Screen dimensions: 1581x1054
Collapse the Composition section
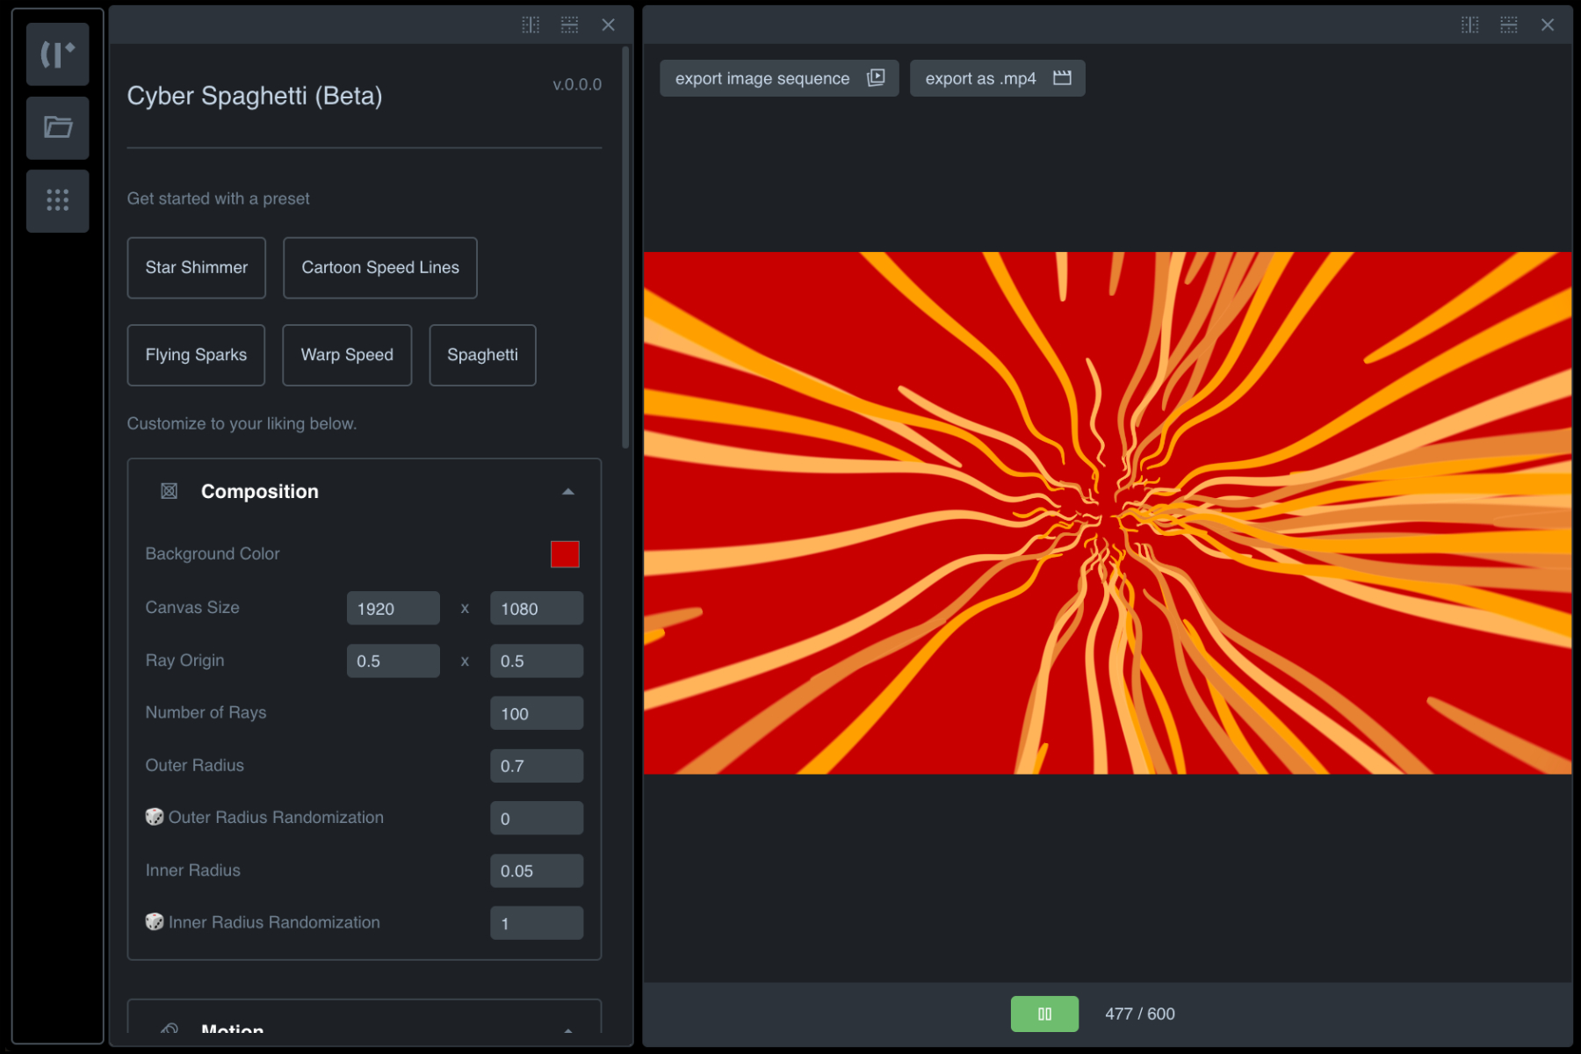coord(568,492)
